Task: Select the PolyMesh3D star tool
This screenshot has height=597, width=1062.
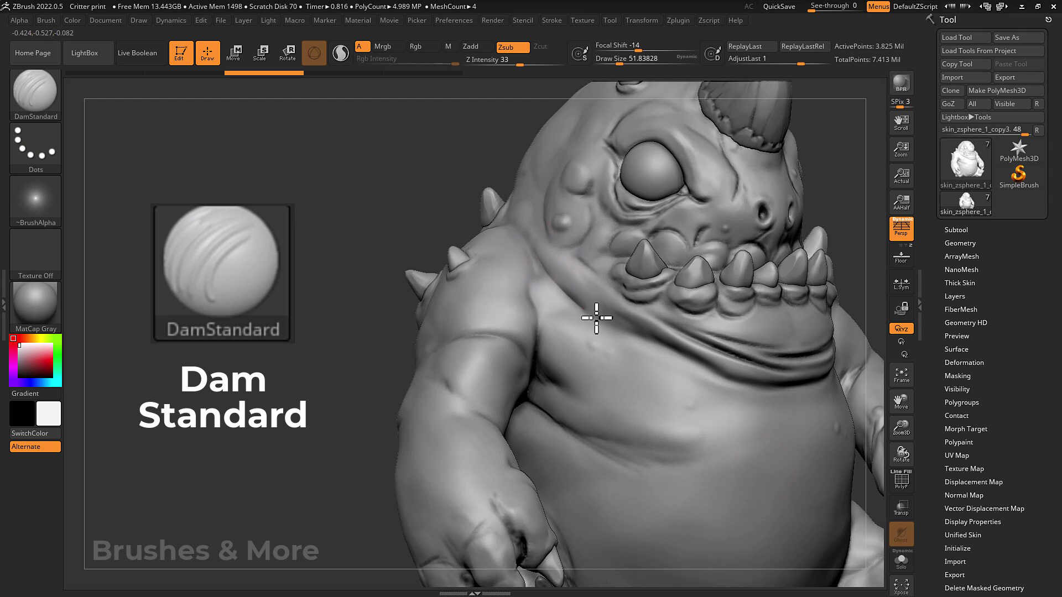Action: (x=1019, y=150)
